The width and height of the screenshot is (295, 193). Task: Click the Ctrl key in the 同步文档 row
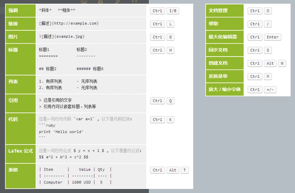coord(255,50)
